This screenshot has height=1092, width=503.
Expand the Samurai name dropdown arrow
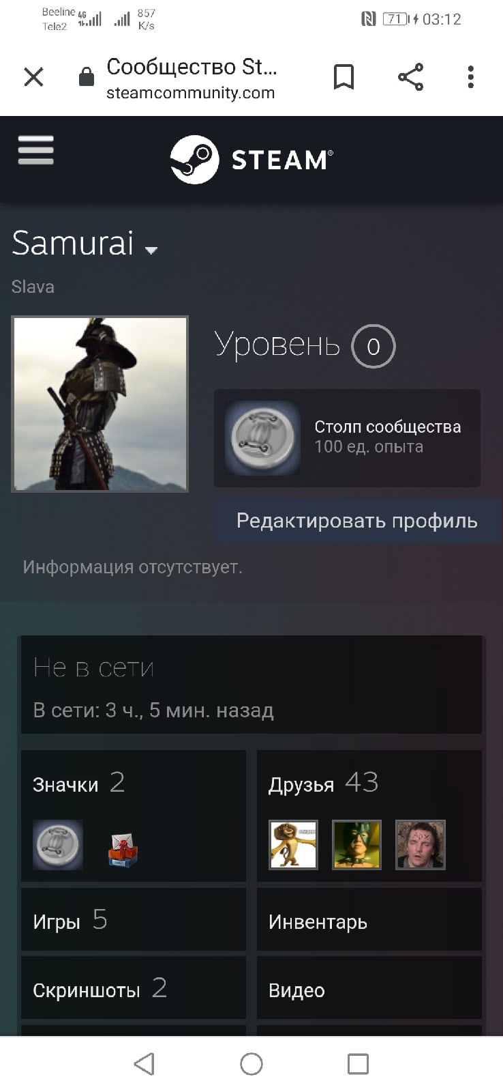coord(151,250)
